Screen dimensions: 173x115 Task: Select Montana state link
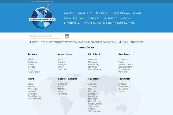point(62,89)
